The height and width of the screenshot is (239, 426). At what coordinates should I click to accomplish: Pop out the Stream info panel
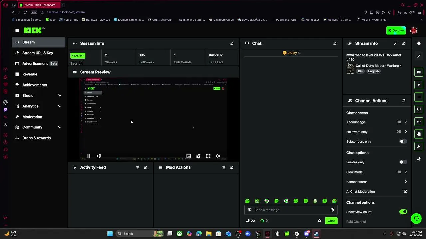click(404, 43)
